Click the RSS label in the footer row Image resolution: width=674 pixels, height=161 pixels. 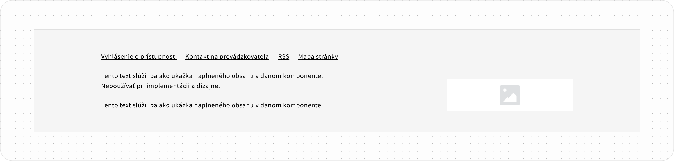coord(283,56)
